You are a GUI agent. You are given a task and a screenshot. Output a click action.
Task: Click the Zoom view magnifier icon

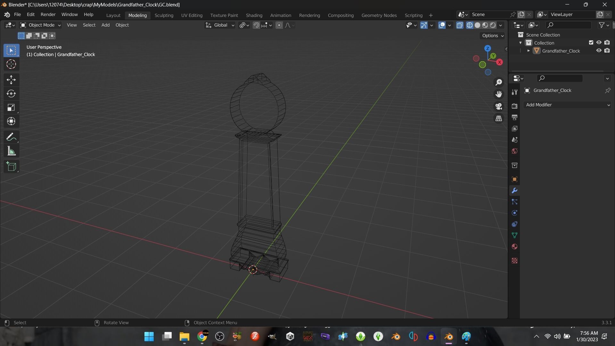pos(499,82)
